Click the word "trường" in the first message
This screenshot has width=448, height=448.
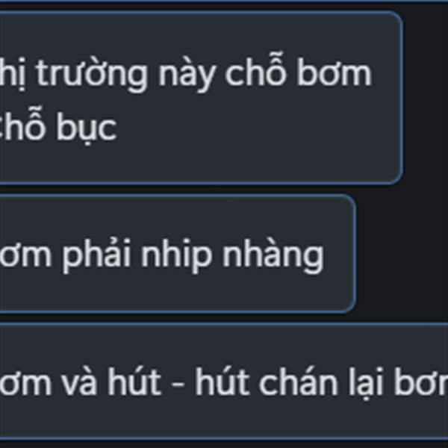92,75
